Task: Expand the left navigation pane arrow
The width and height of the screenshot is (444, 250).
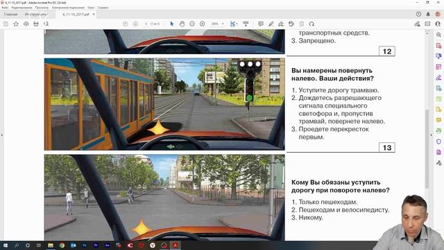Action: tap(2, 135)
